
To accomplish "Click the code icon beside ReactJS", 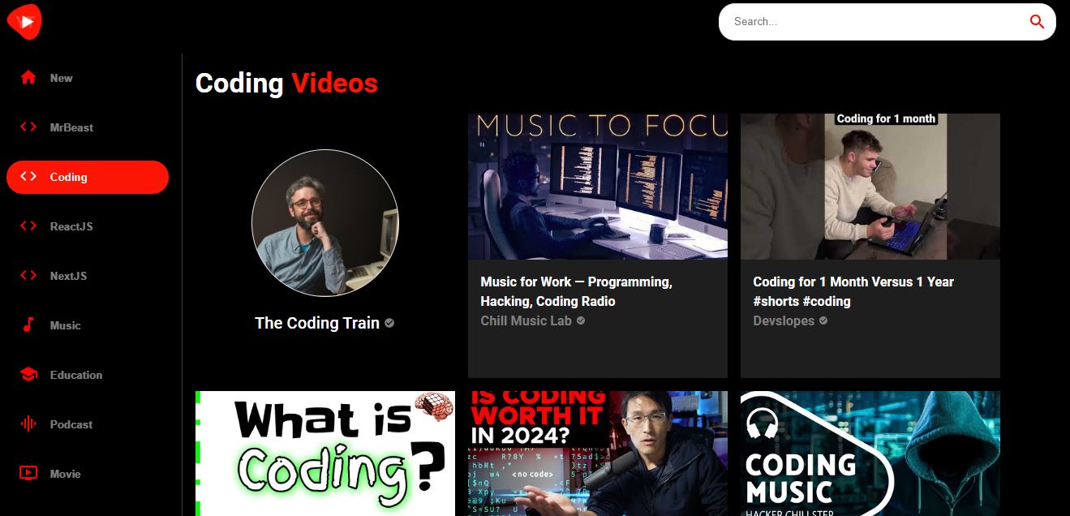I will (x=28, y=226).
